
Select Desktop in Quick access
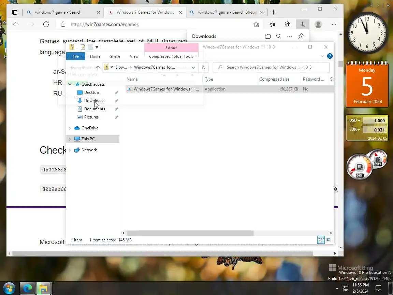point(91,93)
